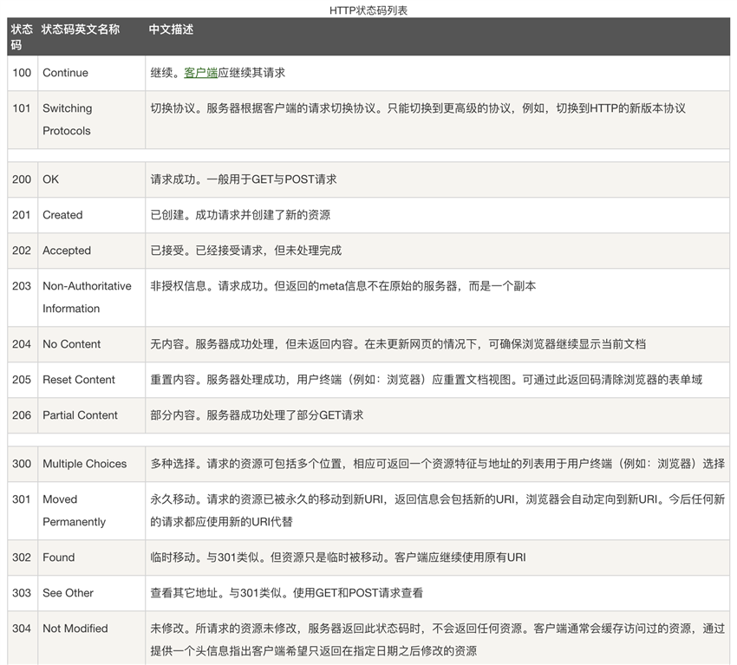Image resolution: width=737 pixels, height=665 pixels.
Task: Select status code 204 cell
Action: [22, 344]
